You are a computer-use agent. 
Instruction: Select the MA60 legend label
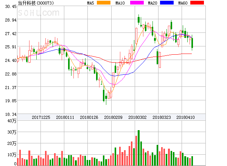click(183, 3)
